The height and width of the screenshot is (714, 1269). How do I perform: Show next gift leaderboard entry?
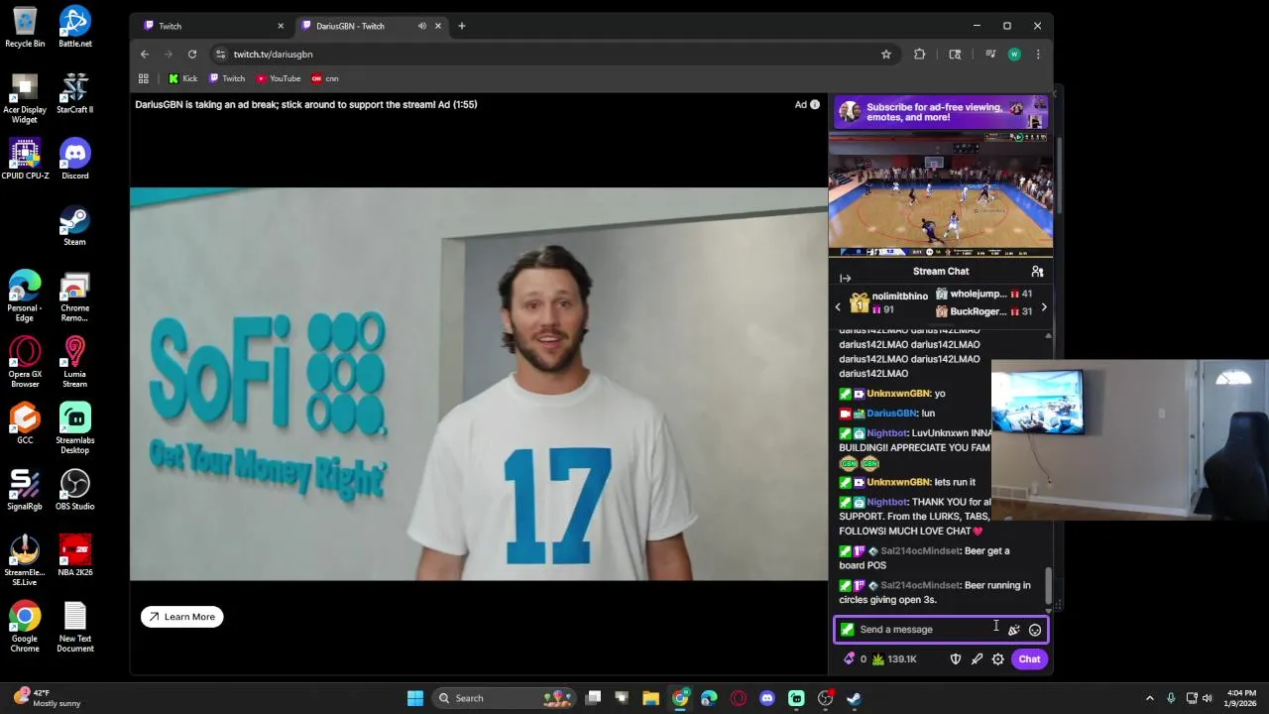(1043, 307)
